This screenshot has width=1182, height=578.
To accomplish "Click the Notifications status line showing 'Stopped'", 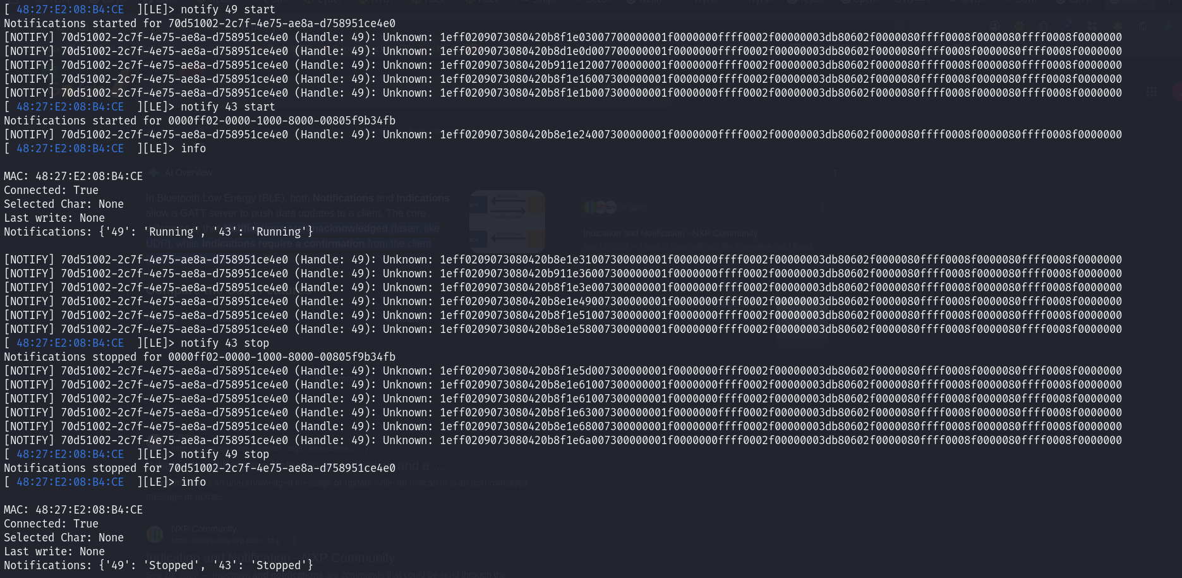I will (x=159, y=565).
